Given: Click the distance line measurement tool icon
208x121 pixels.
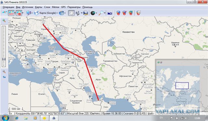Looking at the screenshot, I should 11,13.
